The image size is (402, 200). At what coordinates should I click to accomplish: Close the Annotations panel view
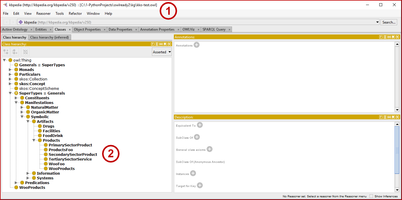click(x=398, y=37)
